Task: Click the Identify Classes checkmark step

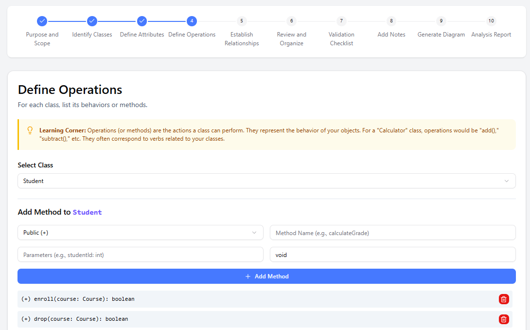Action: coord(92,21)
